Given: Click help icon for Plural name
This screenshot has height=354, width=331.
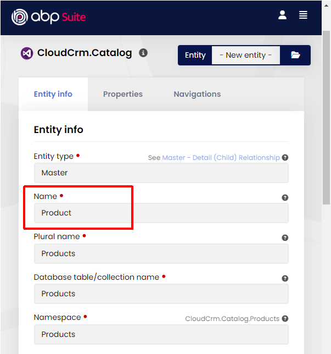Looking at the screenshot, I should pos(285,238).
